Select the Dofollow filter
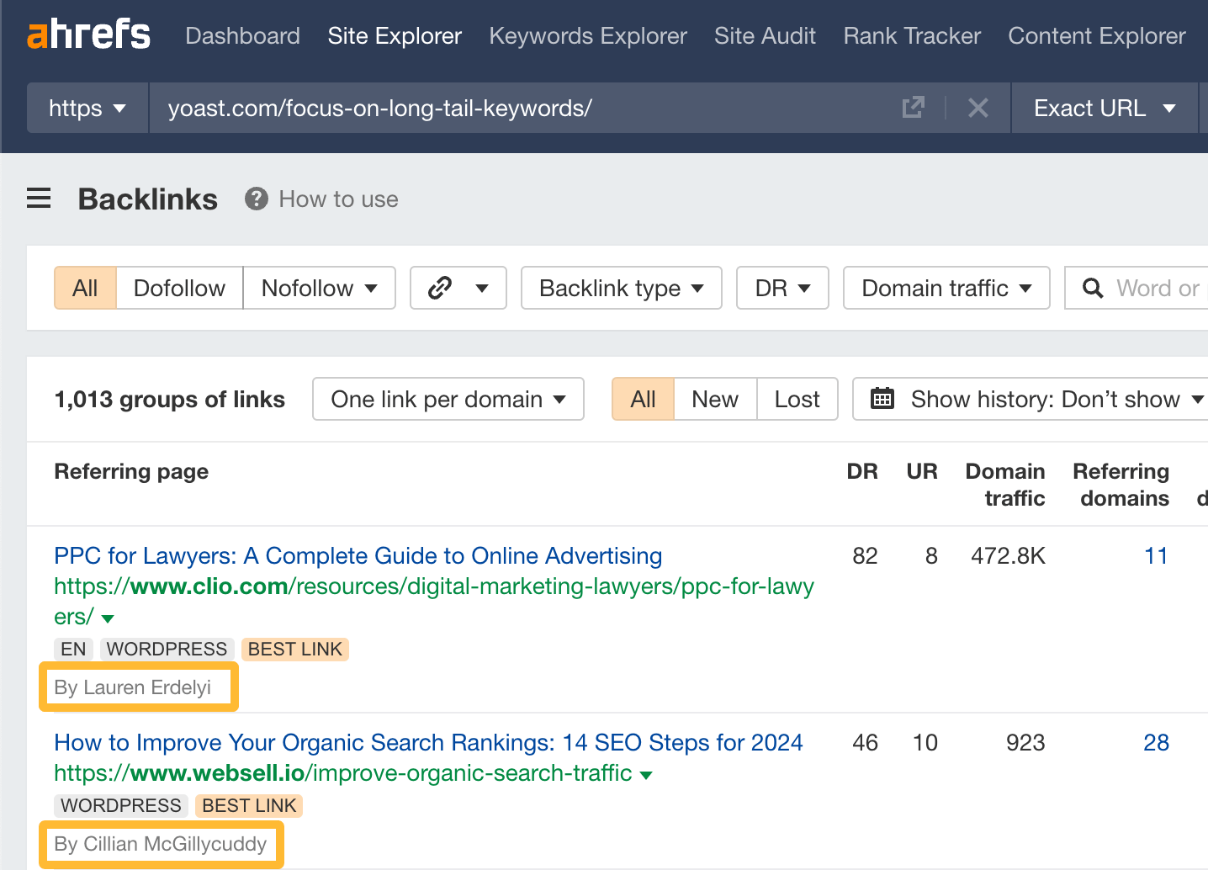Image resolution: width=1208 pixels, height=870 pixels. [x=179, y=288]
